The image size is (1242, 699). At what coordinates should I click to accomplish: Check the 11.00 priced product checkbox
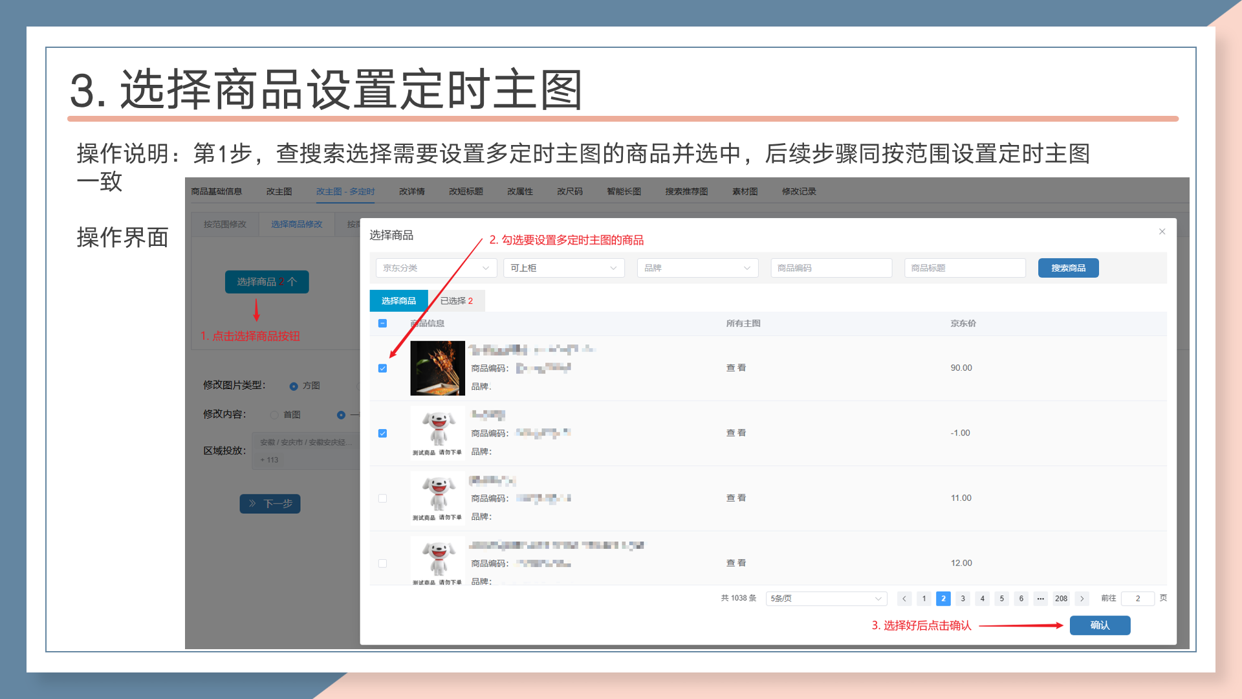click(x=382, y=498)
